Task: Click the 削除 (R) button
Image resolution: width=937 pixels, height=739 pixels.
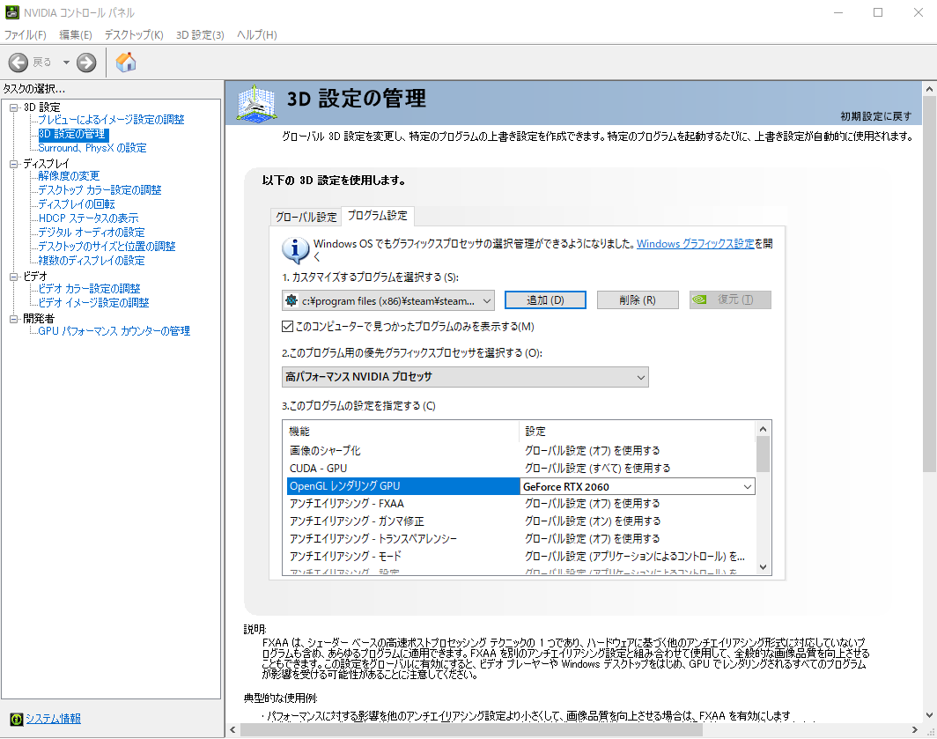Action: (638, 300)
